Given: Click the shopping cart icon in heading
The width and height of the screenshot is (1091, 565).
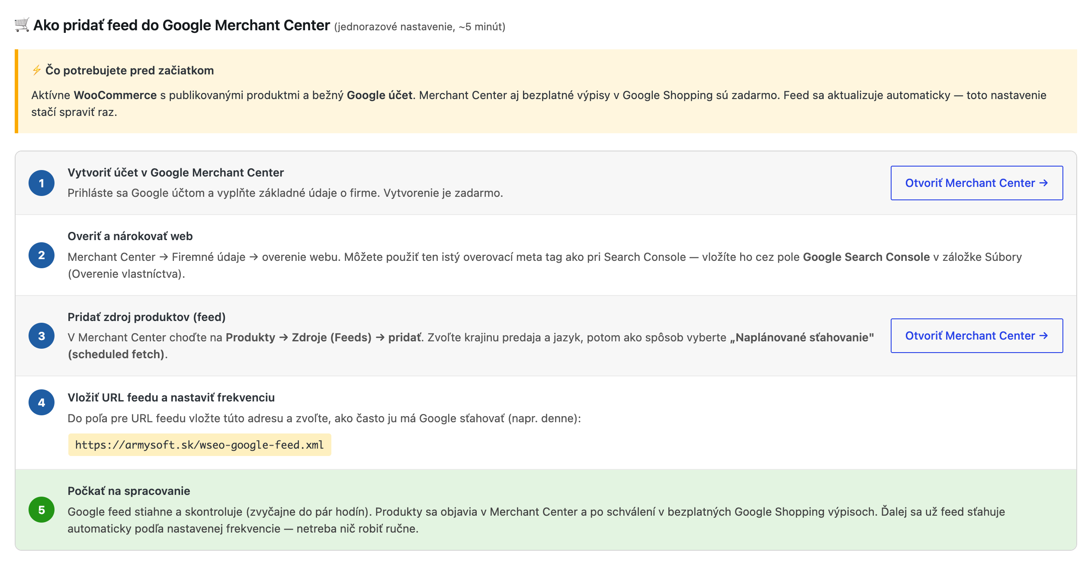Looking at the screenshot, I should [22, 25].
